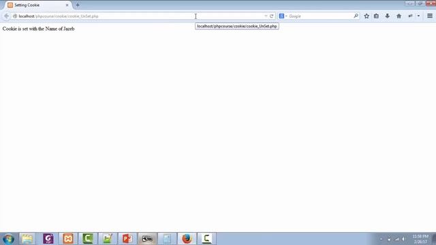Click the Google search input field
The height and width of the screenshot is (245, 436).
coord(320,16)
